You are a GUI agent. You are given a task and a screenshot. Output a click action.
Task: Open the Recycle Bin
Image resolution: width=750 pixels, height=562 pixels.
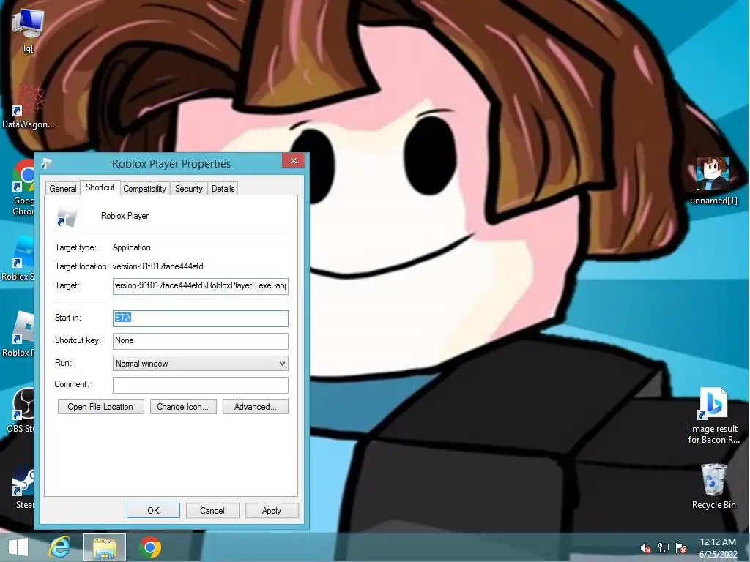713,487
